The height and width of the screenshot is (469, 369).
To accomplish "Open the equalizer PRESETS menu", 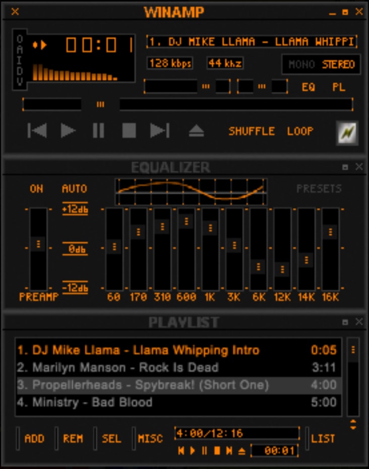I will (x=319, y=189).
